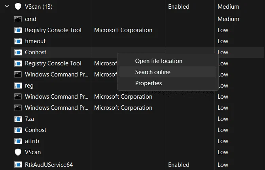
Task: Click the attrib process icon
Action: [x=18, y=141]
